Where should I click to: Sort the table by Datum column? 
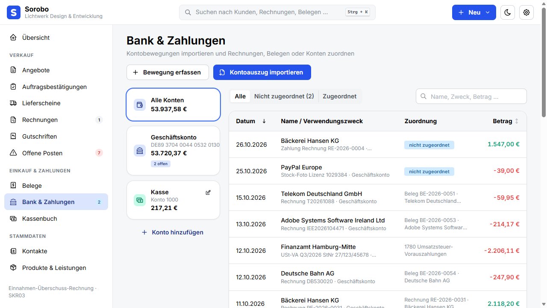(251, 121)
